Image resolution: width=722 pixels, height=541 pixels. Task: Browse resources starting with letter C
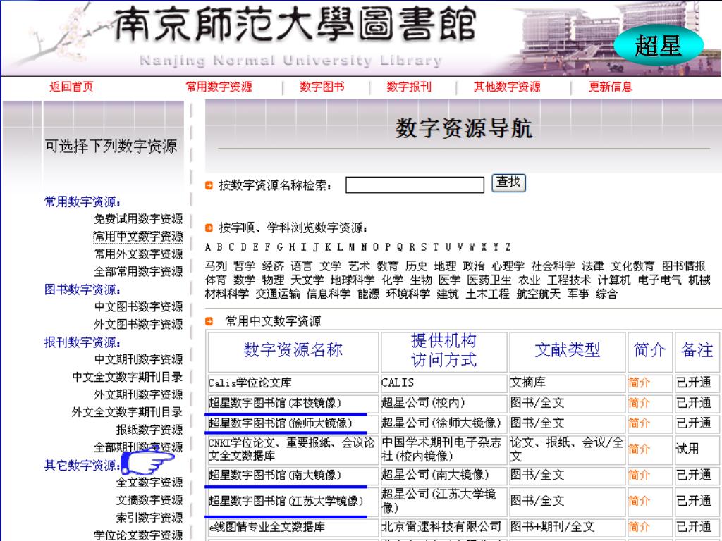(x=231, y=247)
